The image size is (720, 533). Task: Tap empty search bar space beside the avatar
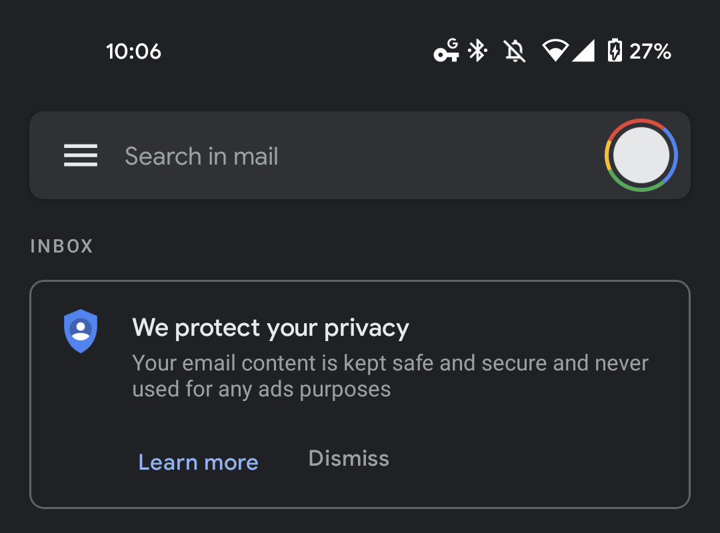(467, 156)
